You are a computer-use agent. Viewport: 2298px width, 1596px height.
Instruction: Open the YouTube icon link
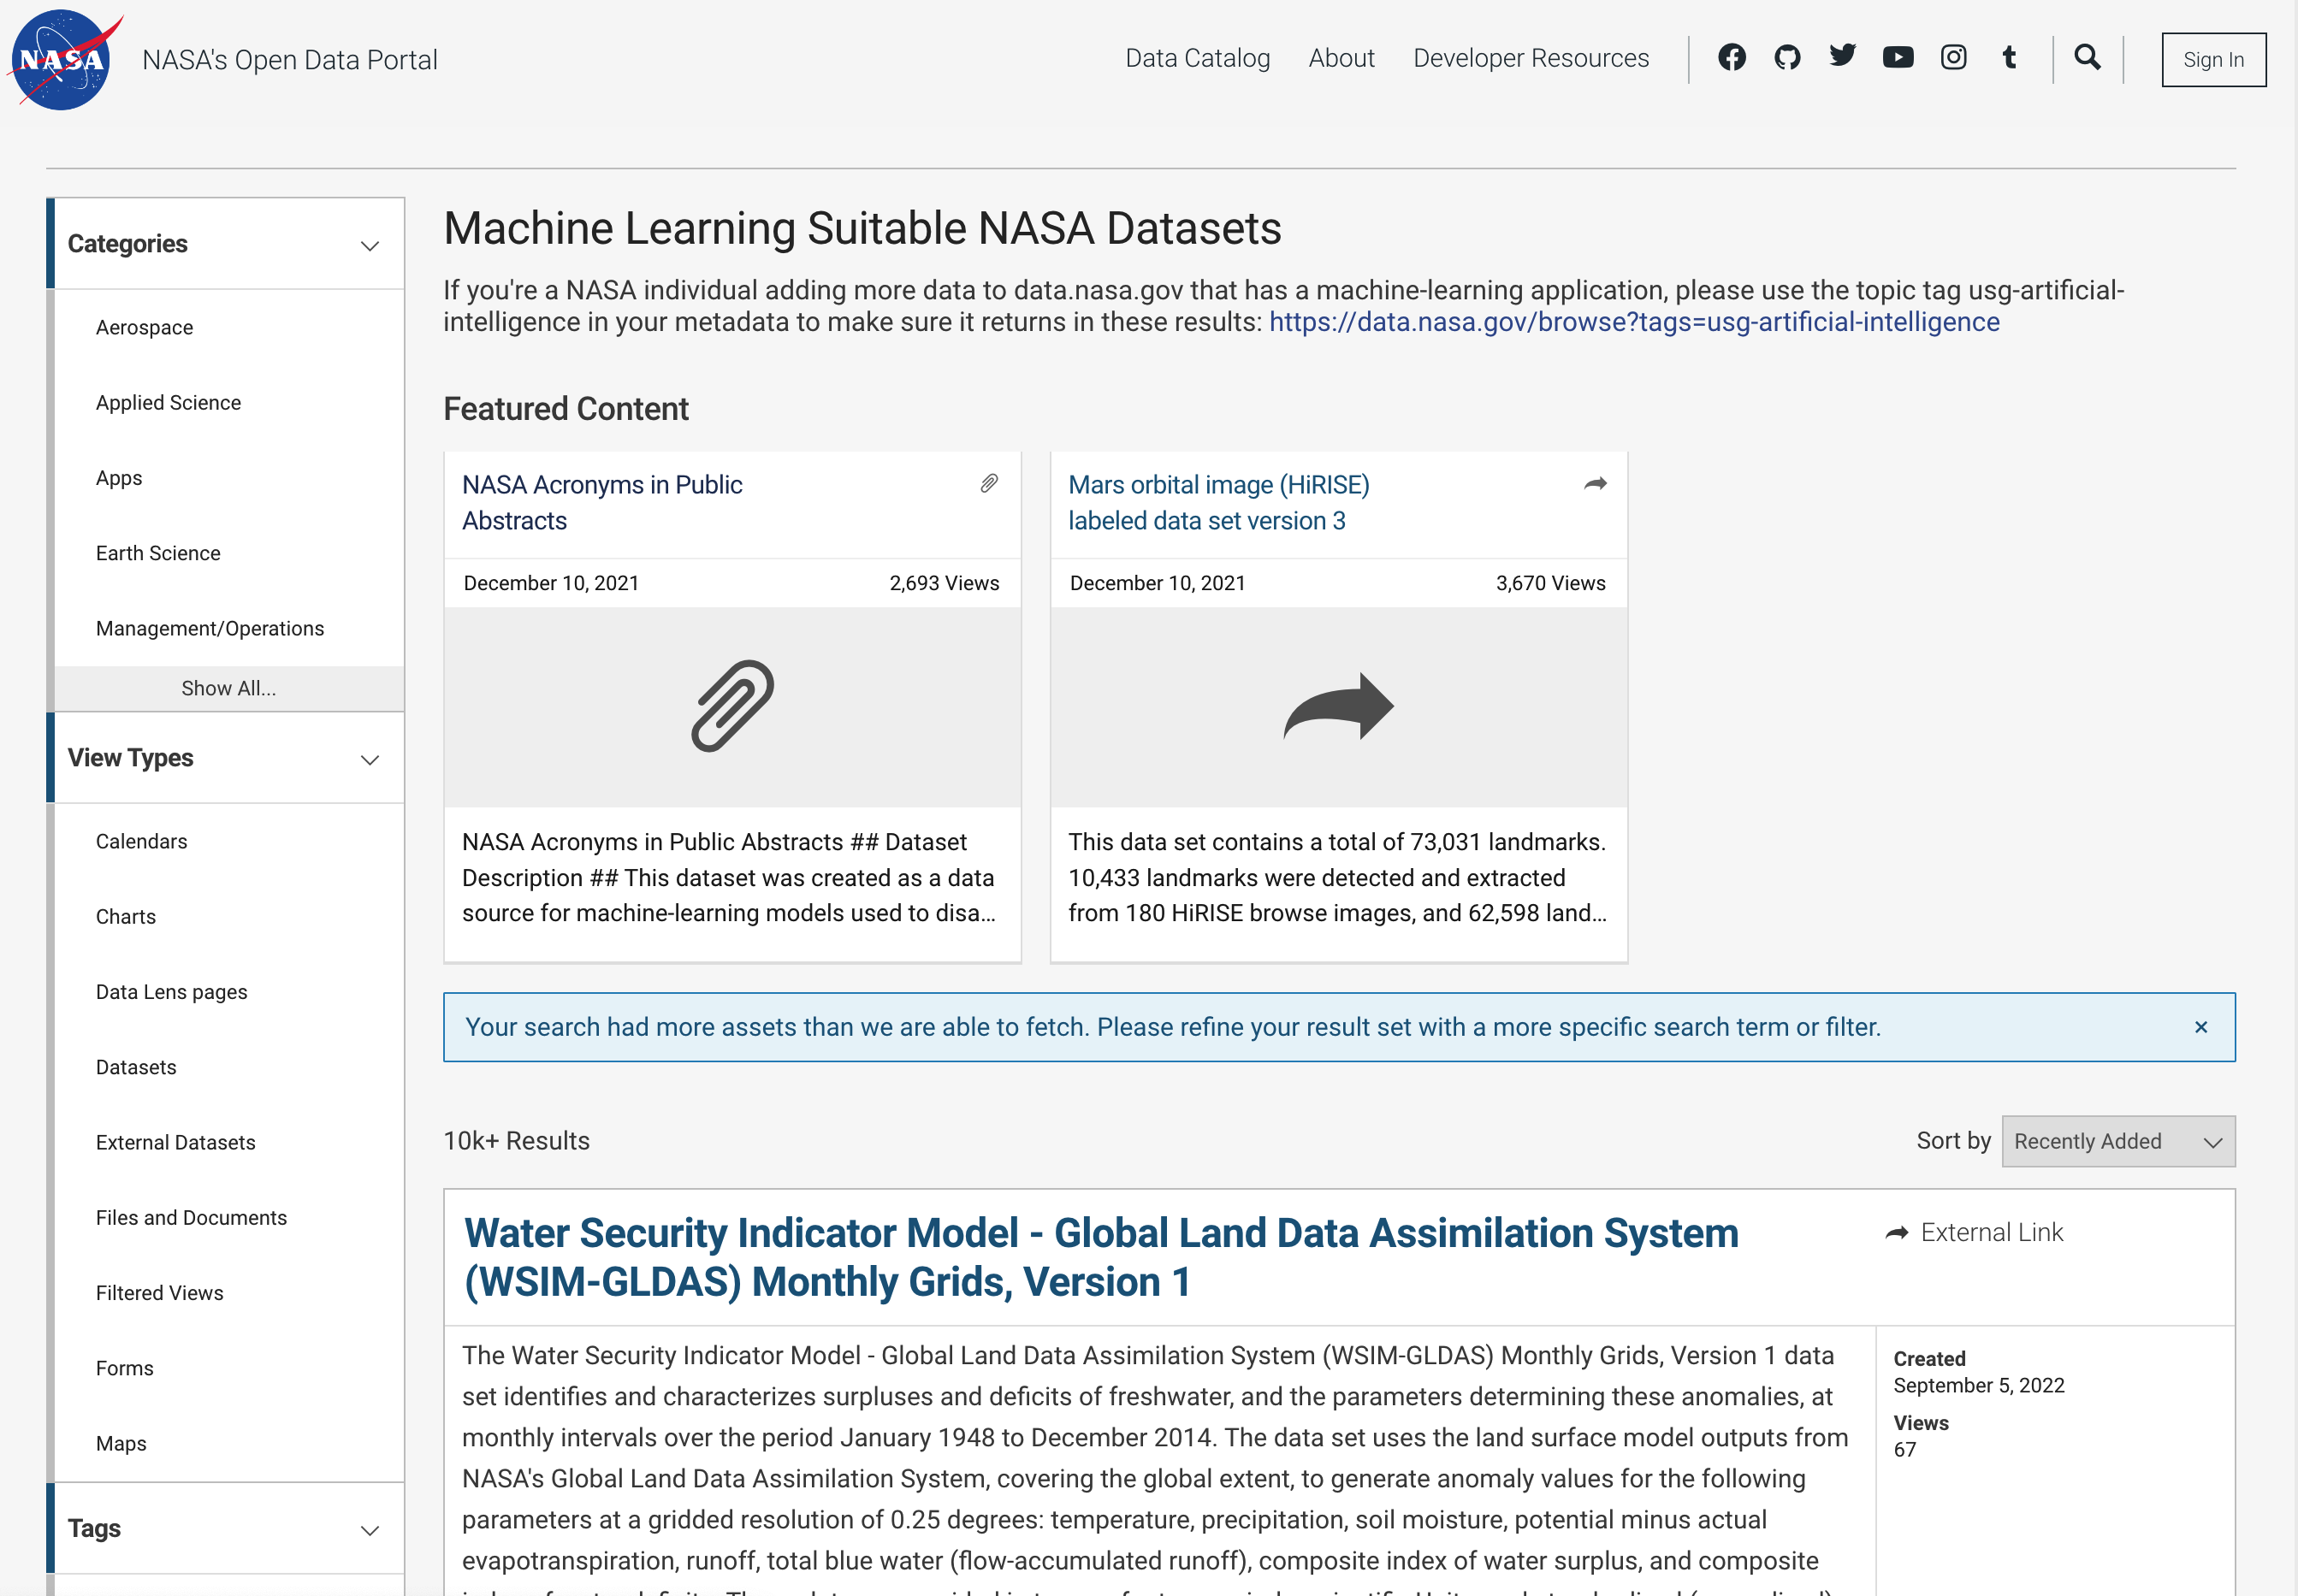tap(1898, 58)
